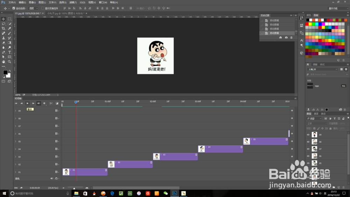Image resolution: width=350 pixels, height=197 pixels.
Task: Hide layer 09 with eye icon
Action: point(308,135)
